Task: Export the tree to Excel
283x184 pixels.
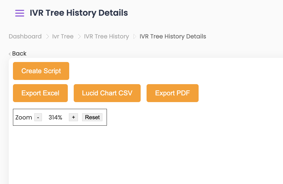Action: [40, 93]
